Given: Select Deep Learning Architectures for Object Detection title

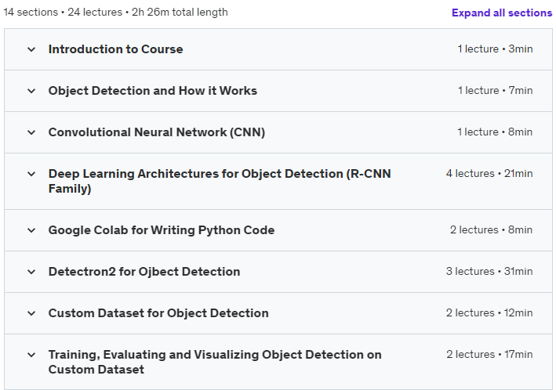Looking at the screenshot, I should [x=220, y=181].
